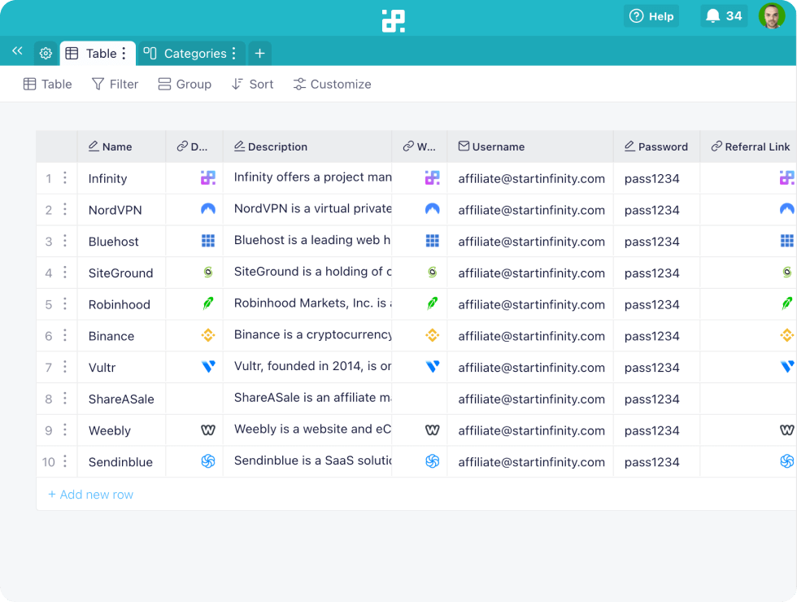Click NordVPN icon in D... column

[208, 208]
